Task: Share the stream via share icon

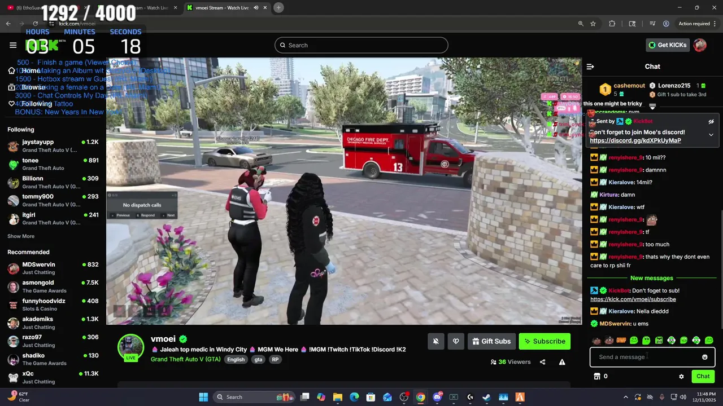Action: click(x=543, y=362)
